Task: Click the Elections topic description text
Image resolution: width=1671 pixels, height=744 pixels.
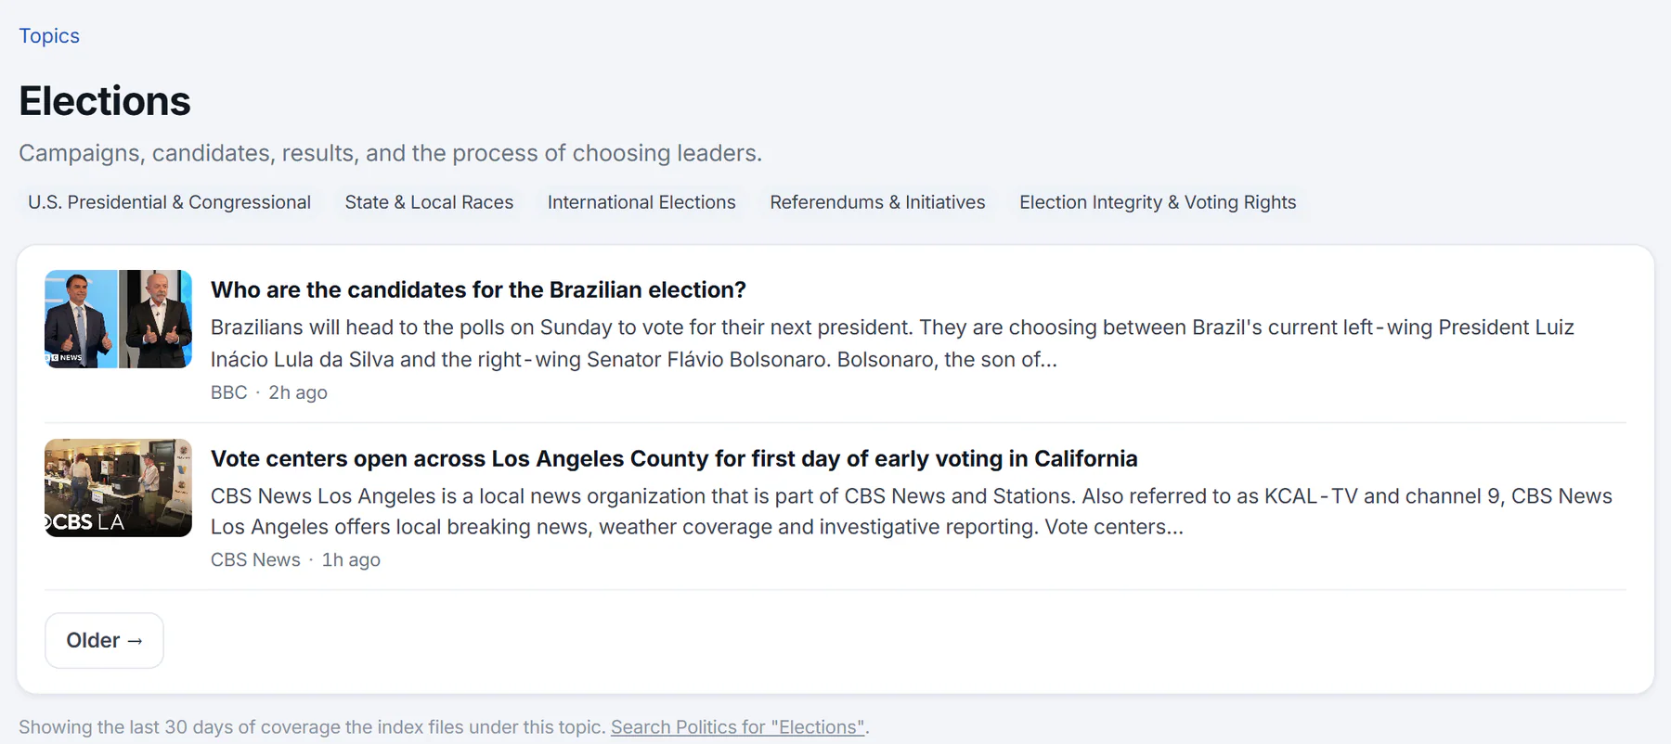Action: [390, 153]
